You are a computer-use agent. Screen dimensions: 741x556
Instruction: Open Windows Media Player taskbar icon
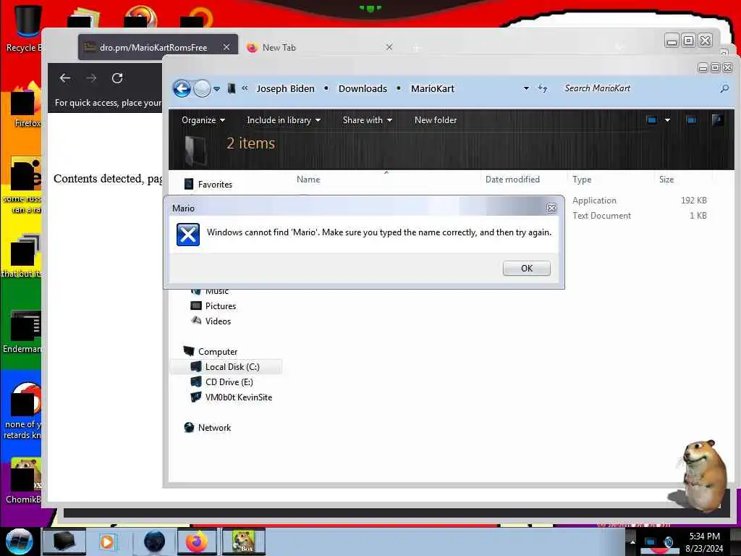pos(108,542)
